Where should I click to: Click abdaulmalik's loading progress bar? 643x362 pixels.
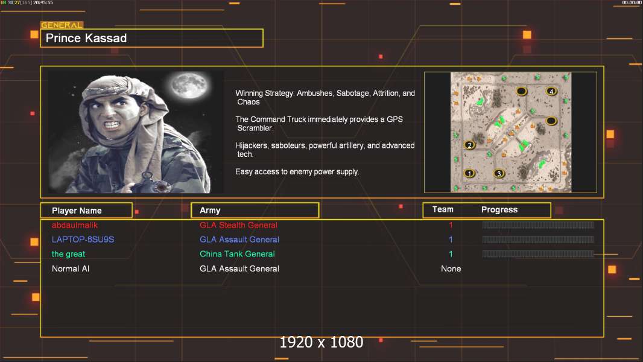(x=537, y=225)
